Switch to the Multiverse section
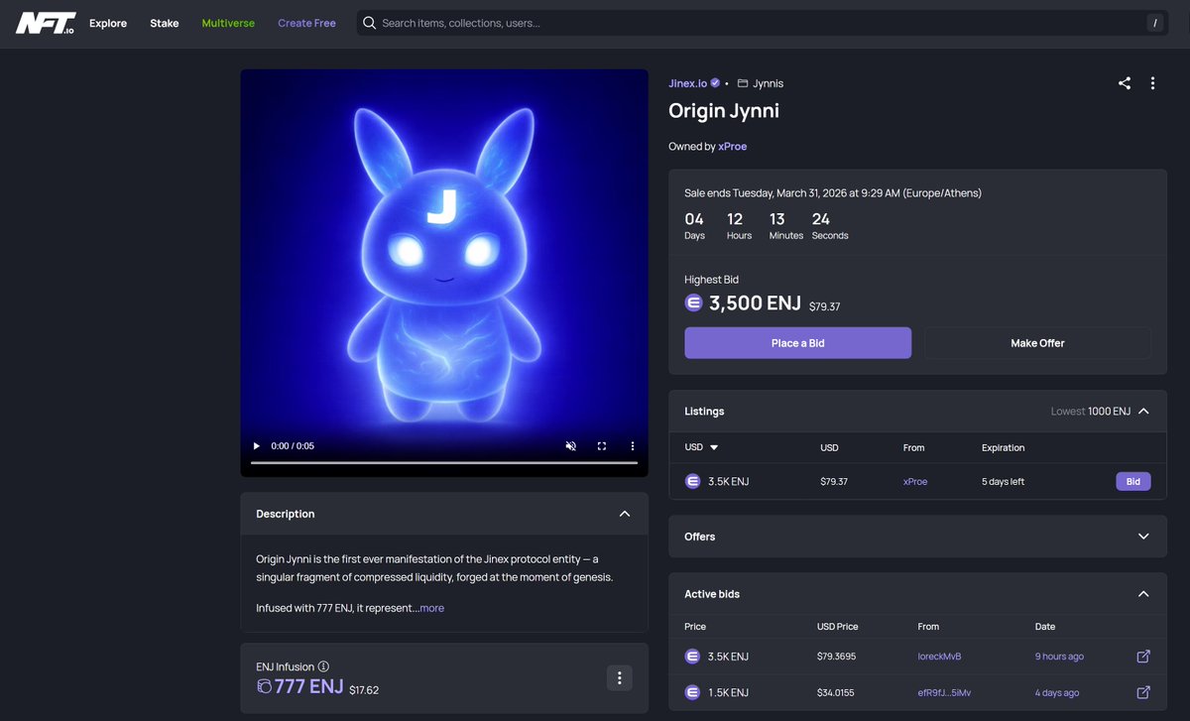 point(227,22)
